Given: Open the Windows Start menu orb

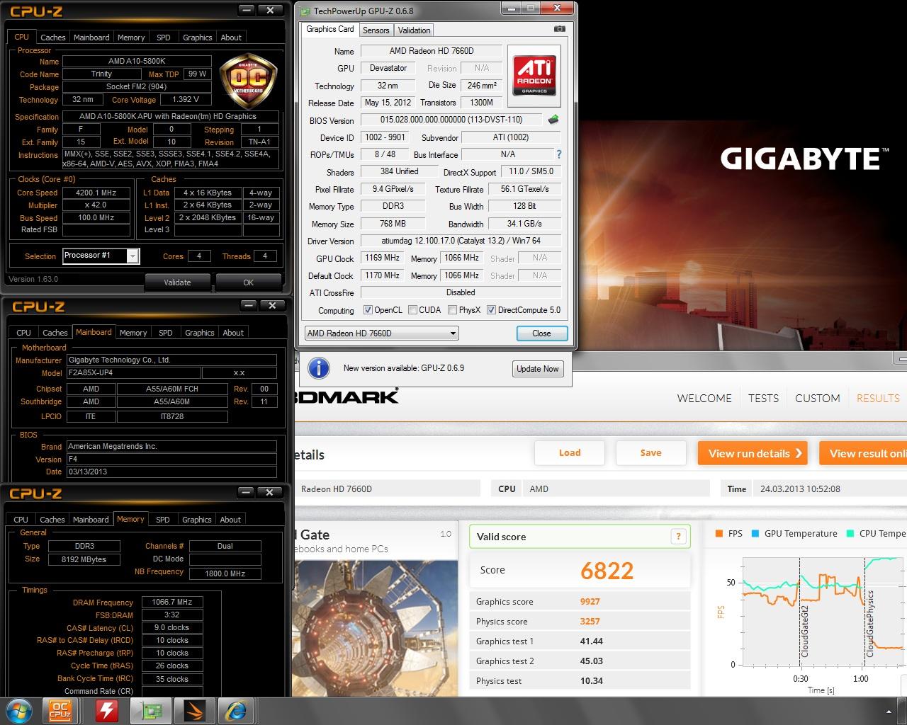Looking at the screenshot, I should click(18, 710).
